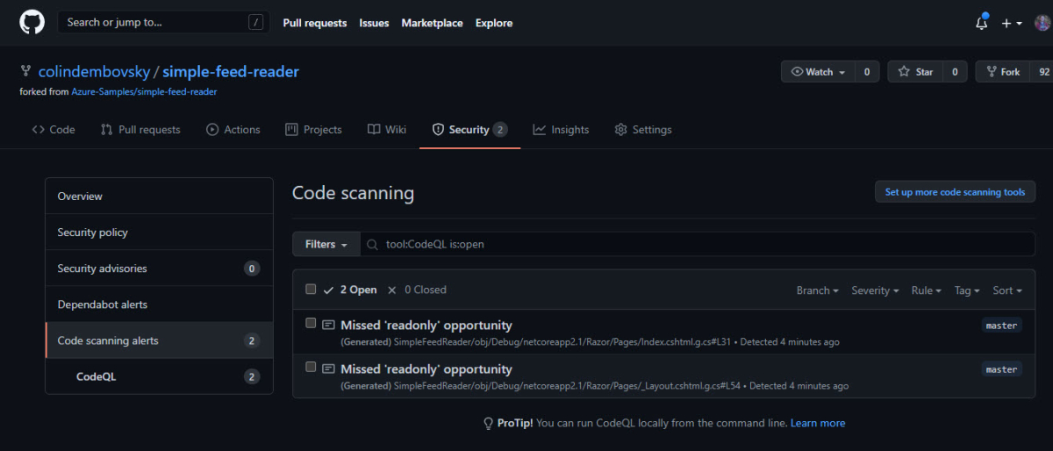Viewport: 1053px width, 451px height.
Task: Click alert icon for _Layout.cshtml.g.cs alert
Action: point(329,369)
